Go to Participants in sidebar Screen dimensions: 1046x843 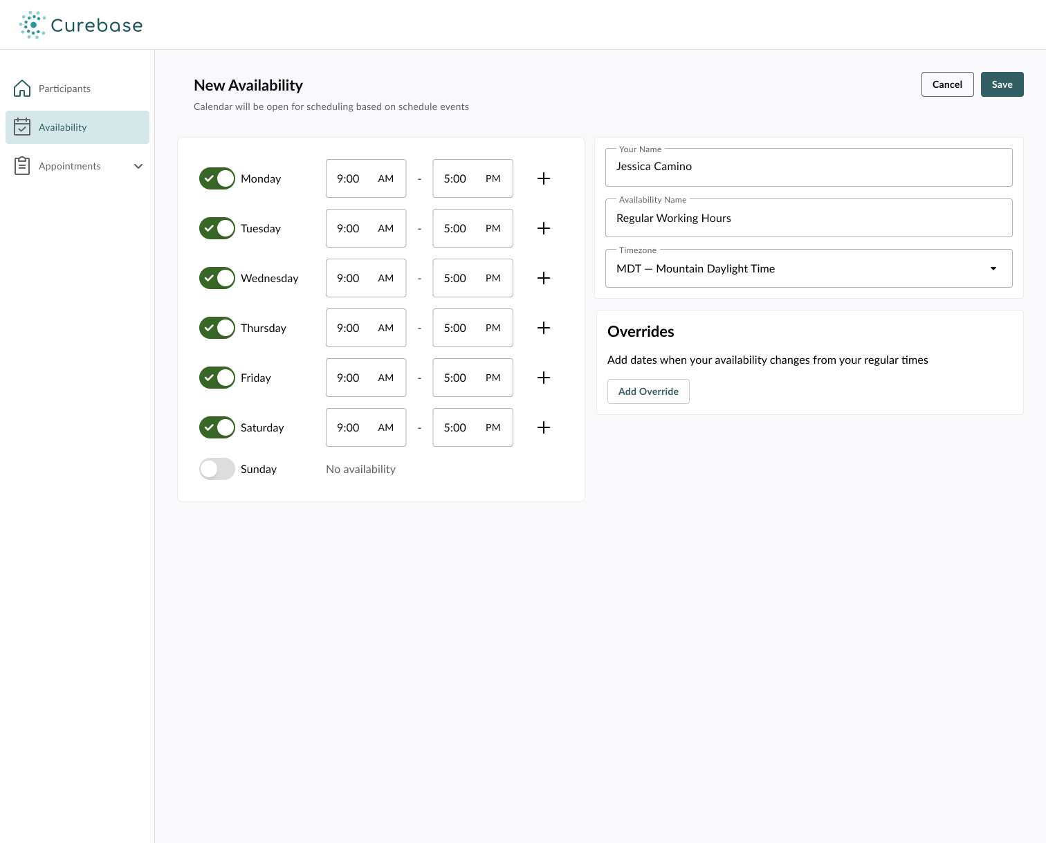tap(64, 89)
